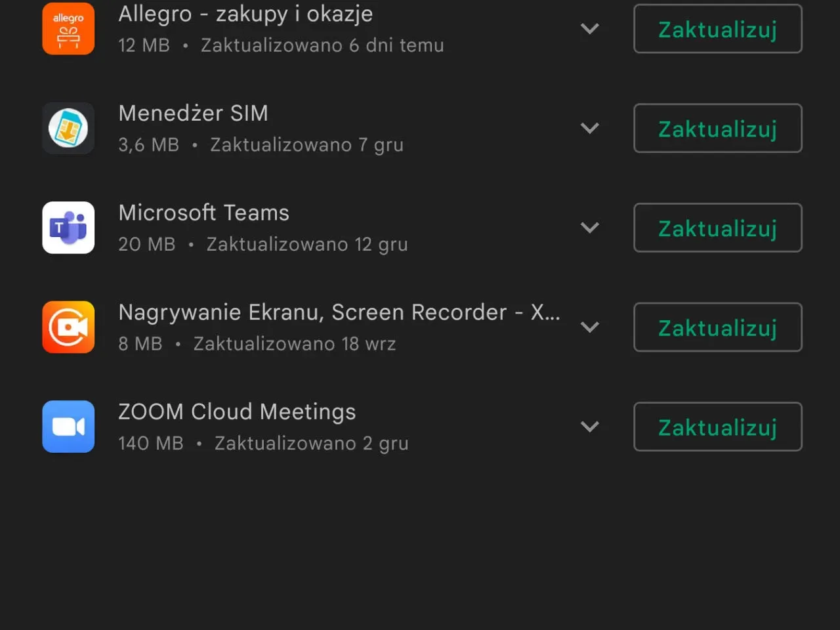Expand the changelog for Allegro
Screen dimensions: 840x630
(x=590, y=29)
